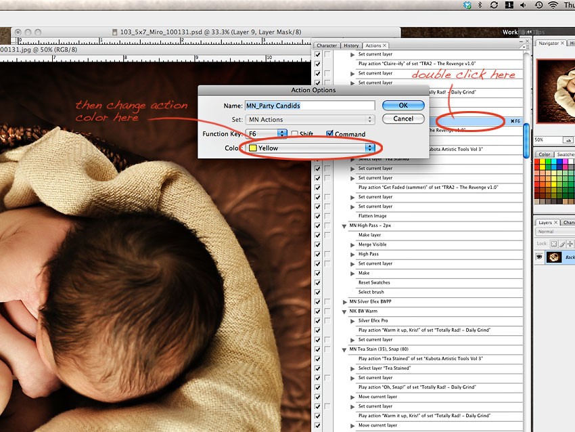The height and width of the screenshot is (432, 575).
Task: Expand the Silver Efex Pro step
Action: click(x=352, y=321)
